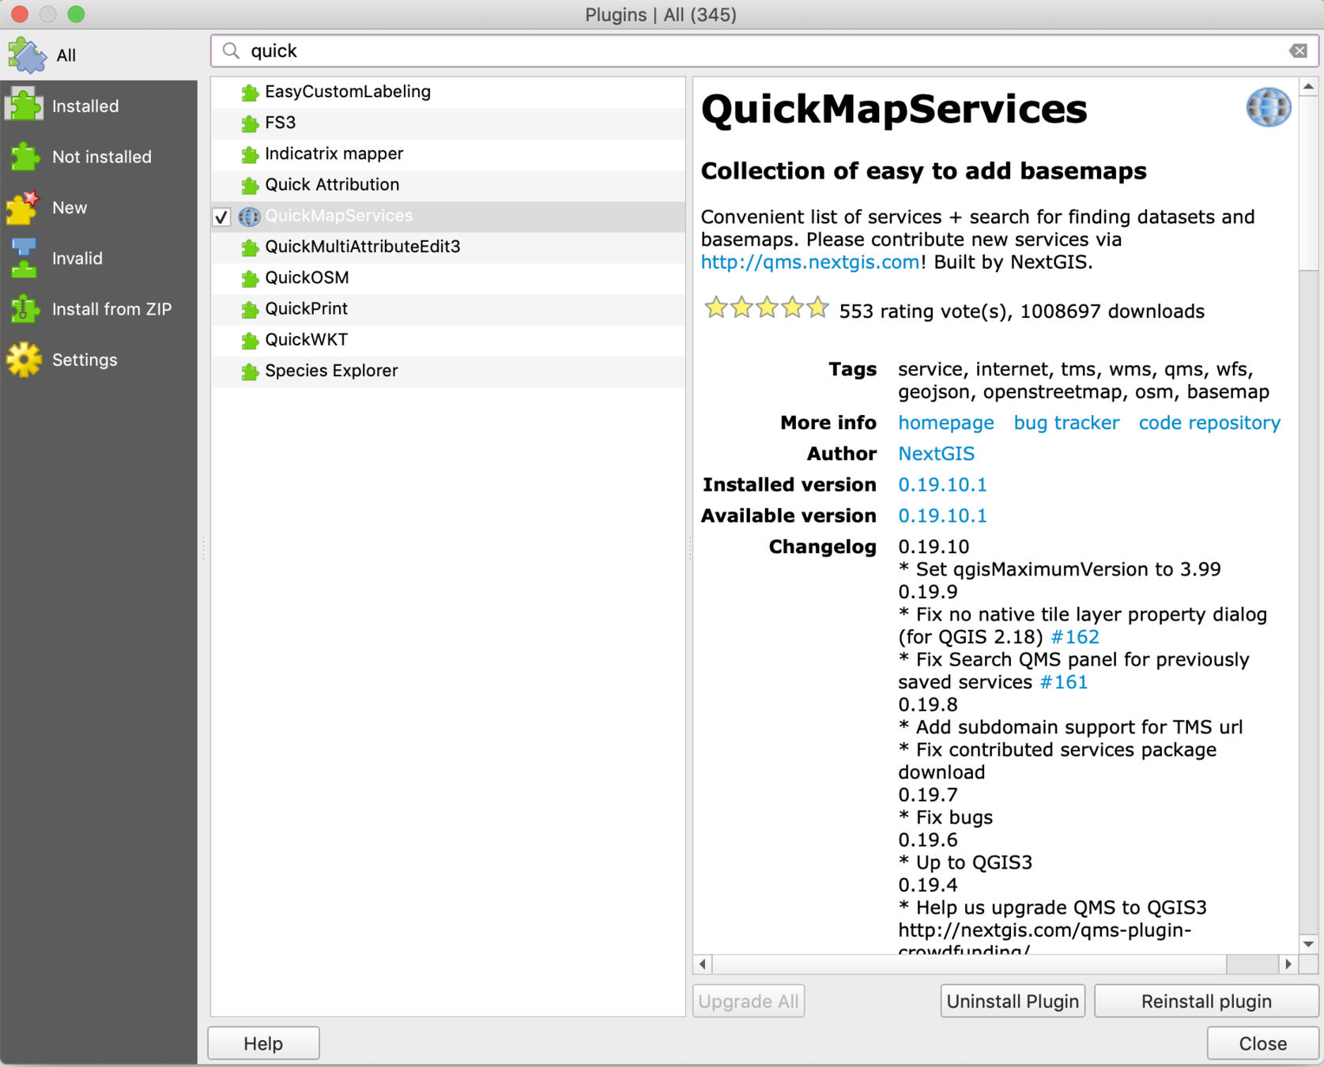Image resolution: width=1324 pixels, height=1067 pixels.
Task: Click the Upgrade All button
Action: pos(749,1001)
